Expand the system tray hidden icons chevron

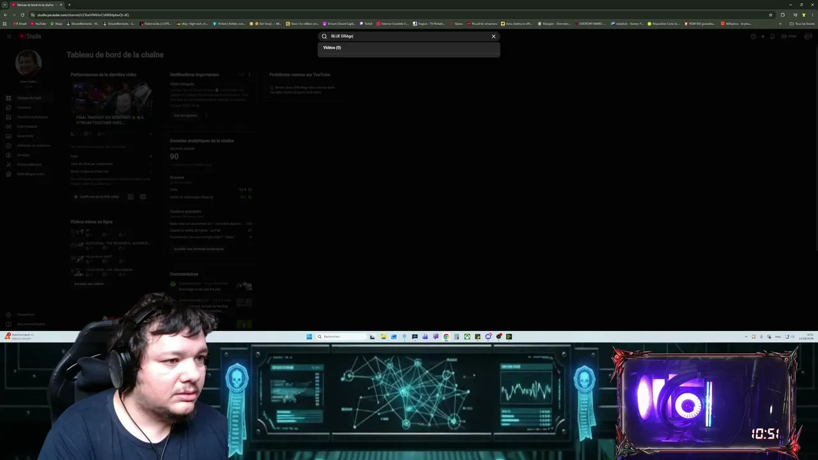(746, 337)
